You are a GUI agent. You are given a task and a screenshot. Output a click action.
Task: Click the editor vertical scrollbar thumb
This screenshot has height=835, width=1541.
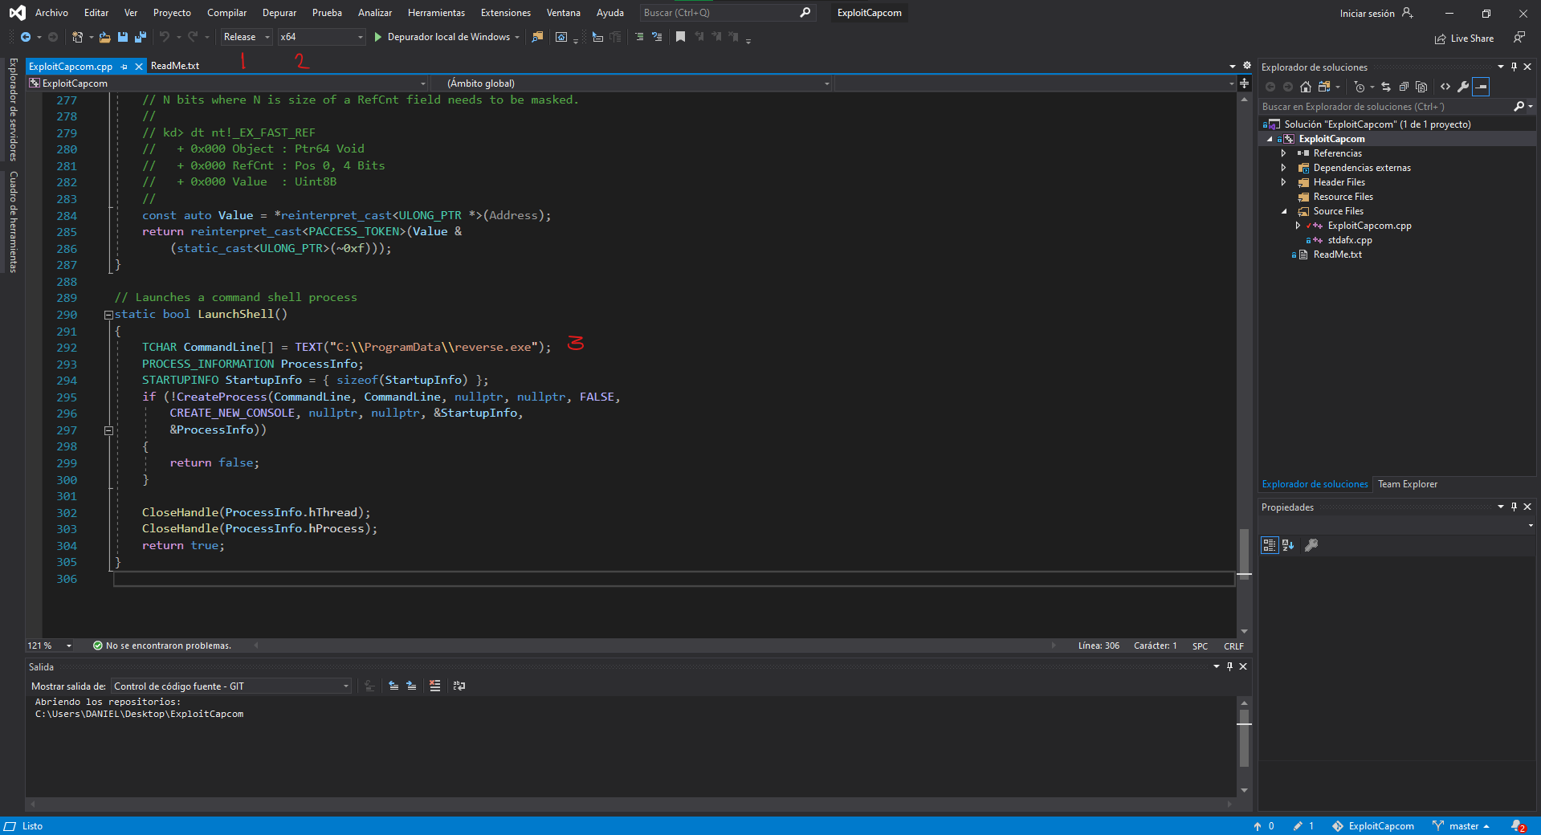(x=1244, y=552)
